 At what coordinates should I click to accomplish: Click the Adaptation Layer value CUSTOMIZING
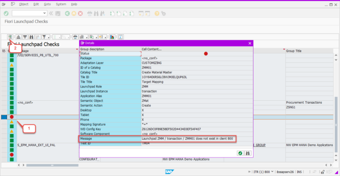[151, 63]
